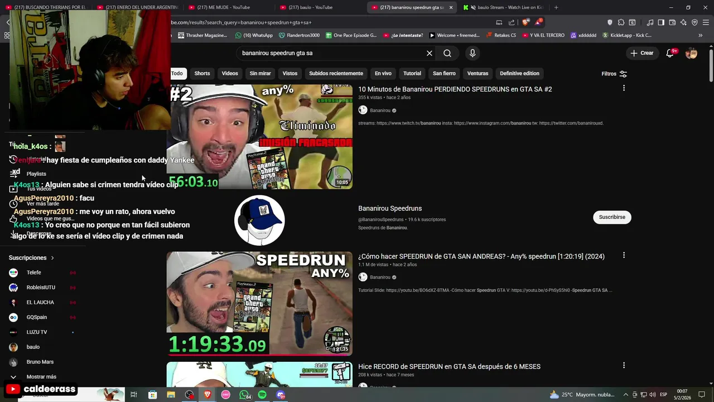Click the Brave Shields lion icon
Viewport: 714px width, 402px height.
[x=525, y=22]
